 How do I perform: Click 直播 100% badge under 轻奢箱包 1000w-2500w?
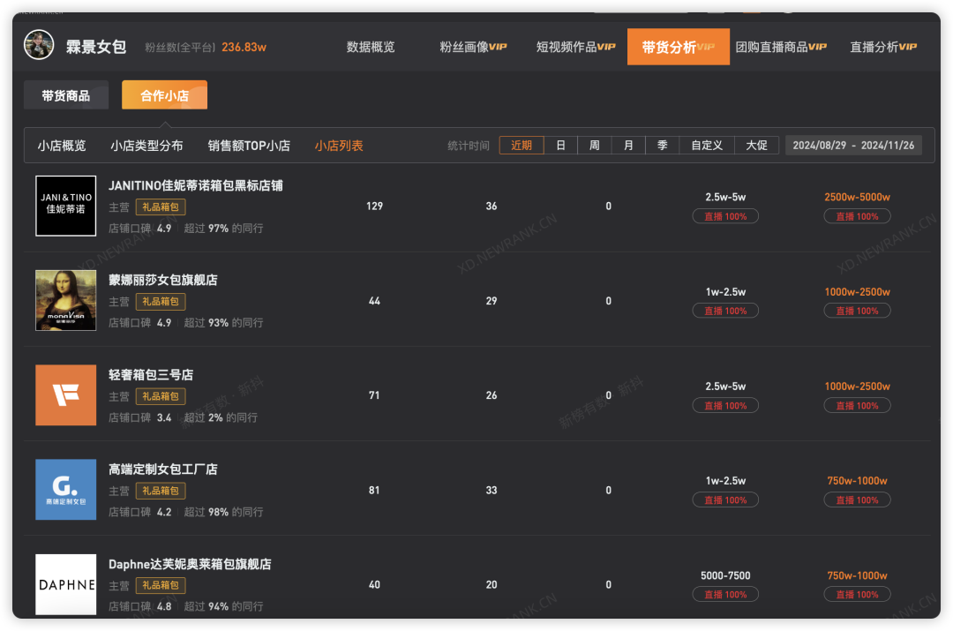pyautogui.click(x=857, y=405)
